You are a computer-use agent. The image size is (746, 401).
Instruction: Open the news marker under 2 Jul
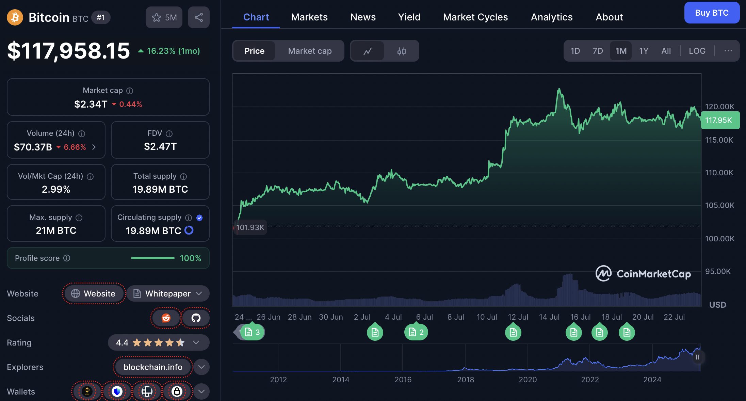coord(375,332)
